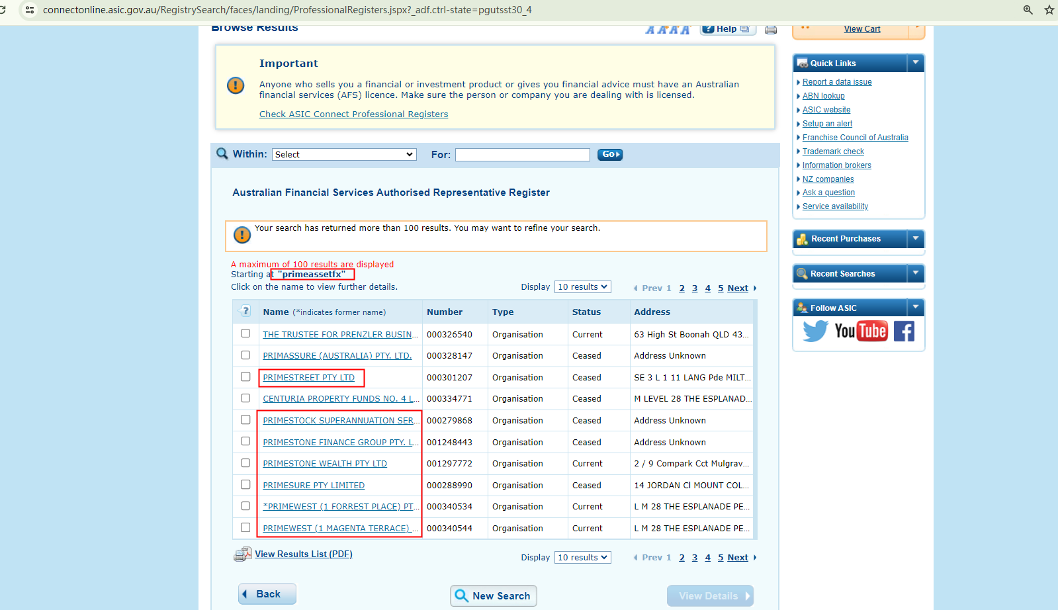Screen dimensions: 1058x610
Task: Visit the ASIC website quick link
Action: coord(826,110)
